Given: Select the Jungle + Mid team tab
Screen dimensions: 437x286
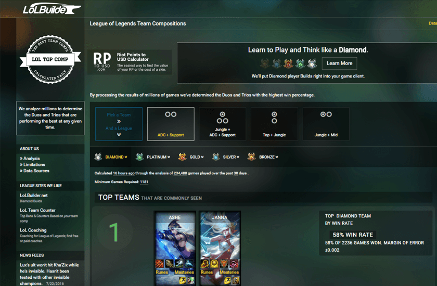Looking at the screenshot, I should (x=326, y=124).
